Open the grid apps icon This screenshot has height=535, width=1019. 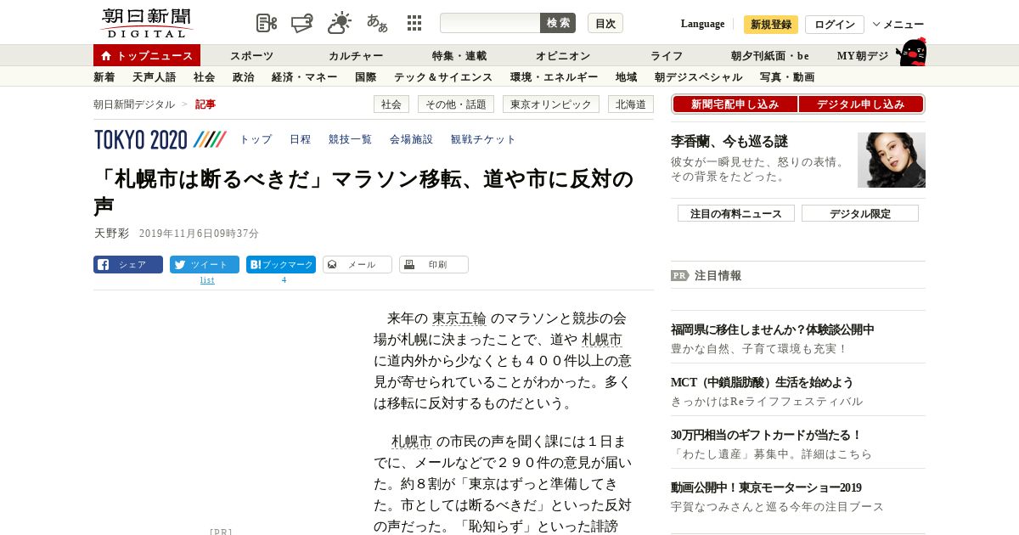414,23
